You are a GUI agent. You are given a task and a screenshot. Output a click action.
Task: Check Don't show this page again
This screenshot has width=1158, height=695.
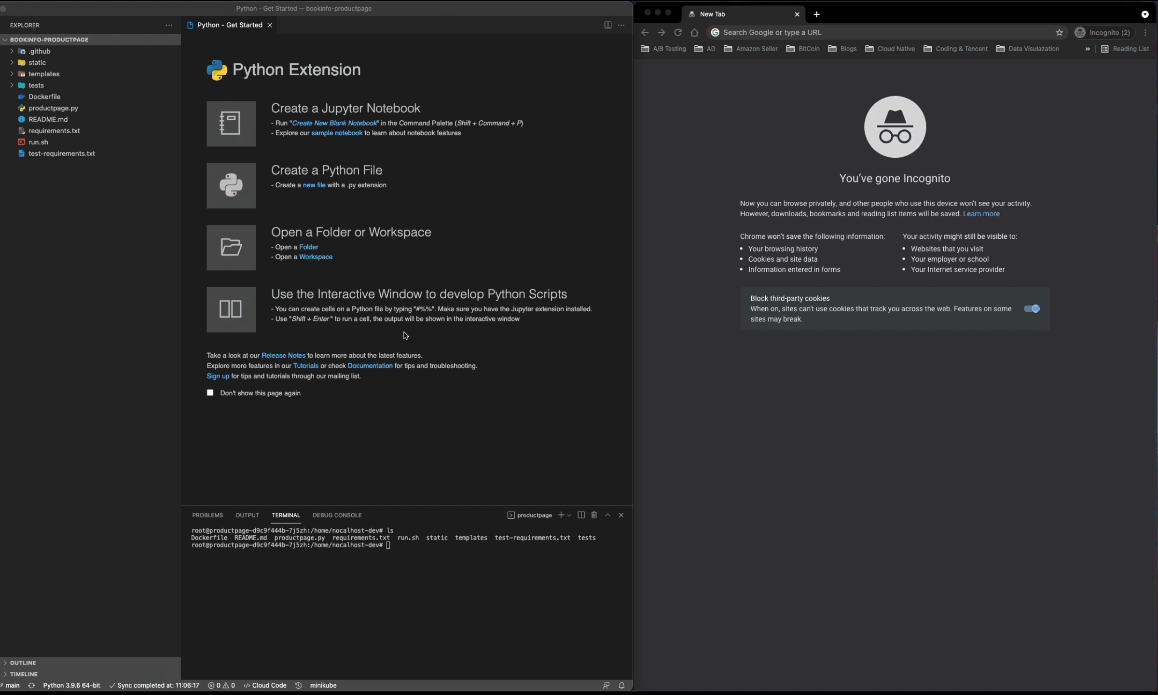210,393
